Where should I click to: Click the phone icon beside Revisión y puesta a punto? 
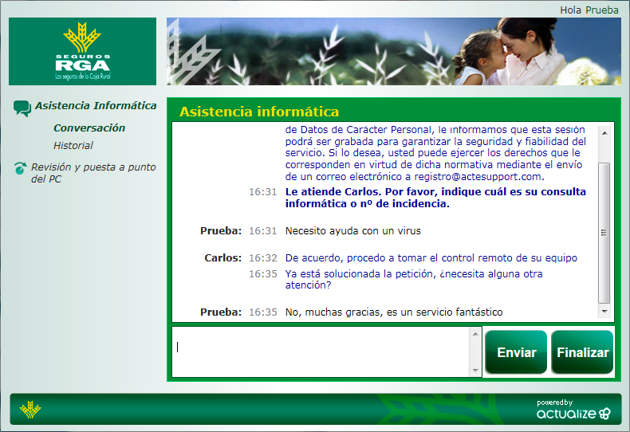(20, 168)
